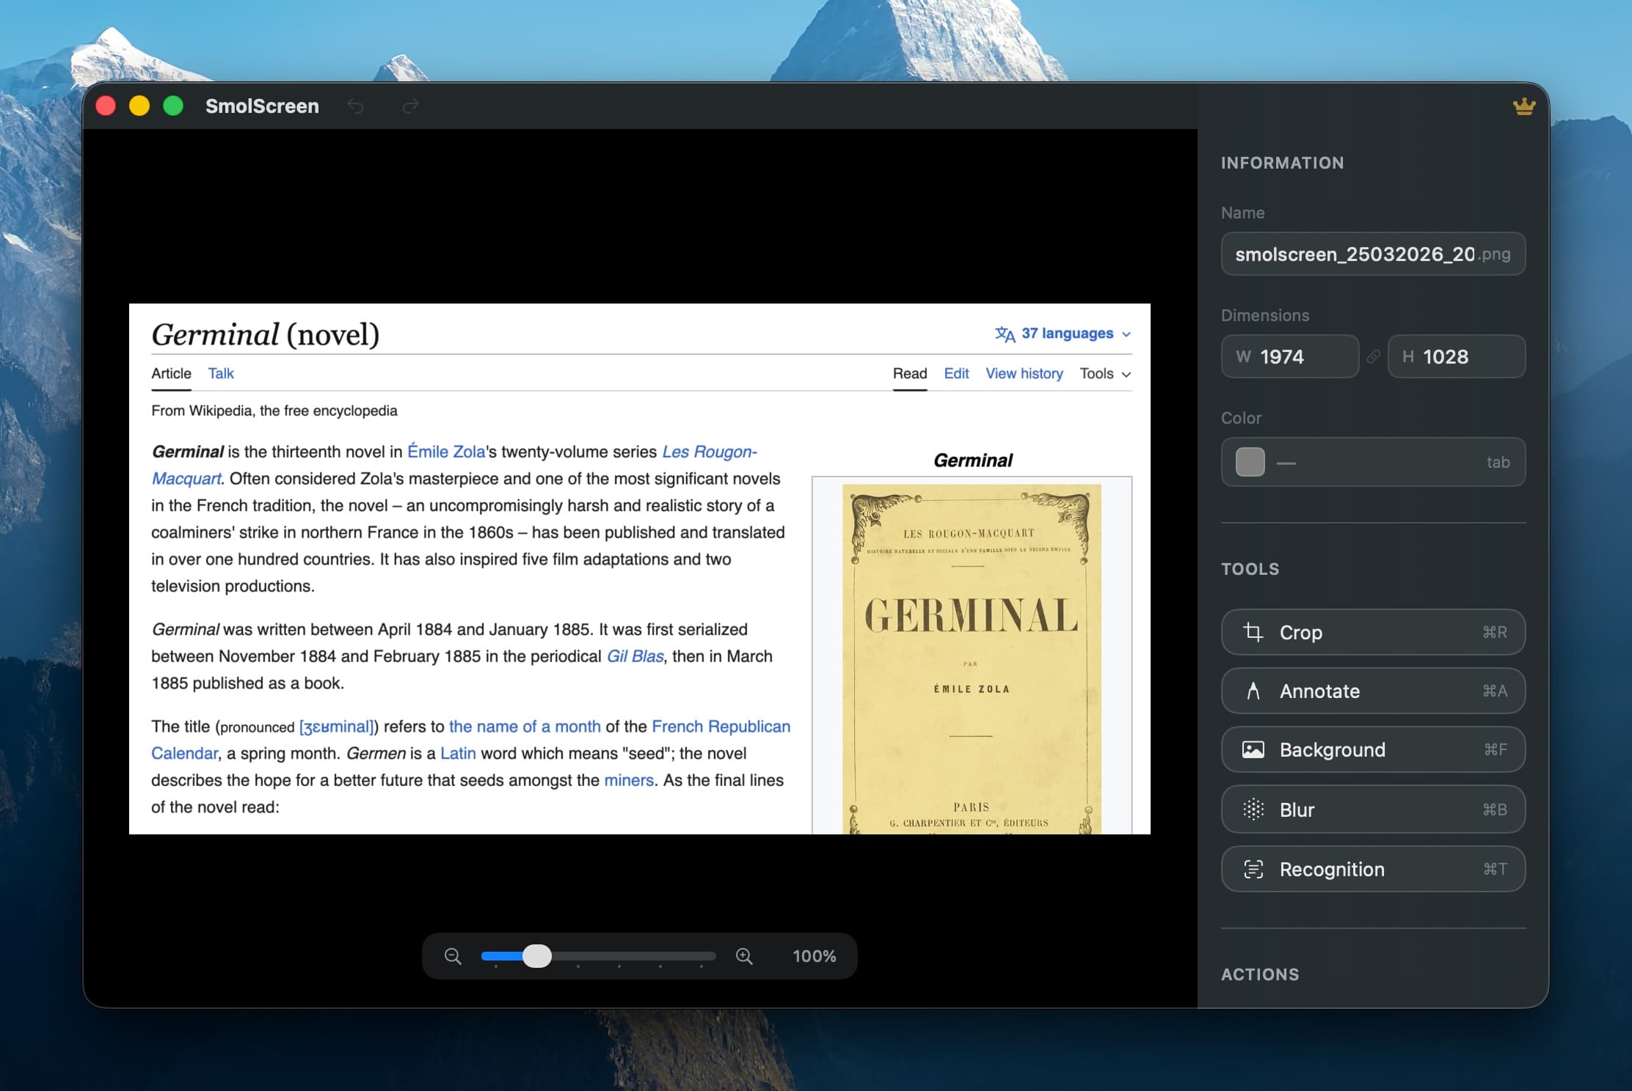Click the translate languages icon
1632x1091 pixels.
point(1005,334)
